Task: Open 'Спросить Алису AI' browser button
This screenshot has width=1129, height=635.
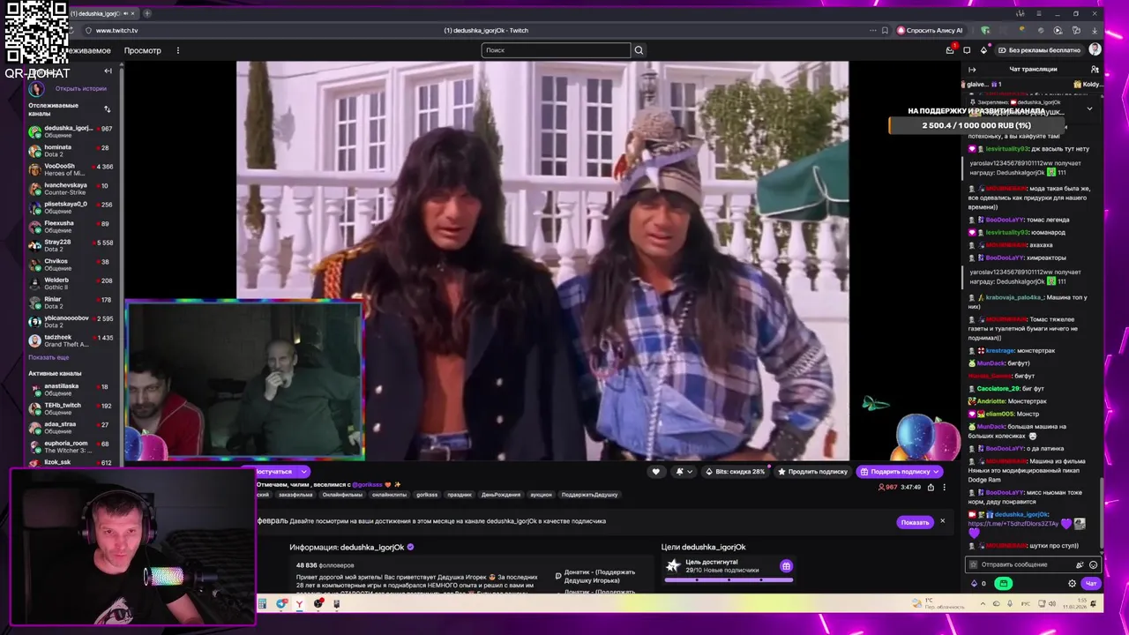Action: [931, 30]
